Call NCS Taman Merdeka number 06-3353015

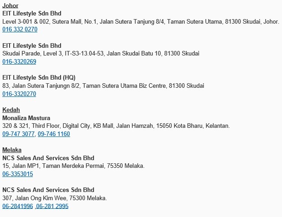18,174
